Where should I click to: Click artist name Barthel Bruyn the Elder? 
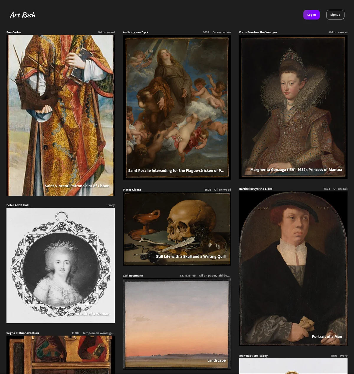[255, 189]
